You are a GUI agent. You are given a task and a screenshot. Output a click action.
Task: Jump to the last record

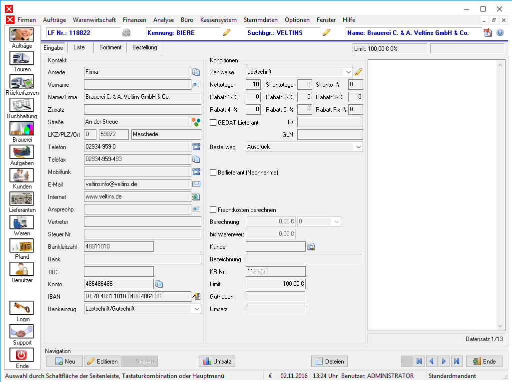457,362
